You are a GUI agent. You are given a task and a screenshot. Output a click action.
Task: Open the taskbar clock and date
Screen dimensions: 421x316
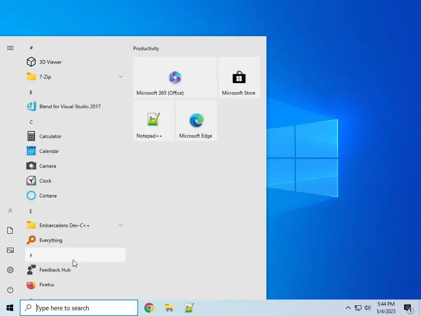coord(386,308)
